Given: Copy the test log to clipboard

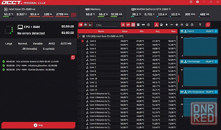Looking at the screenshot, I should click(x=73, y=57).
